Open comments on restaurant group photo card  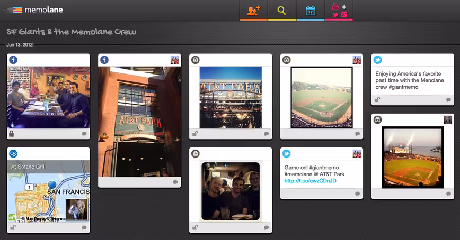pos(84,134)
